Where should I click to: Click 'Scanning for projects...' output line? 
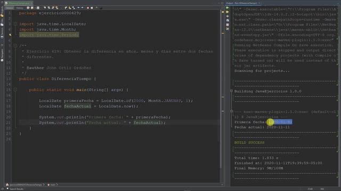click(262, 71)
